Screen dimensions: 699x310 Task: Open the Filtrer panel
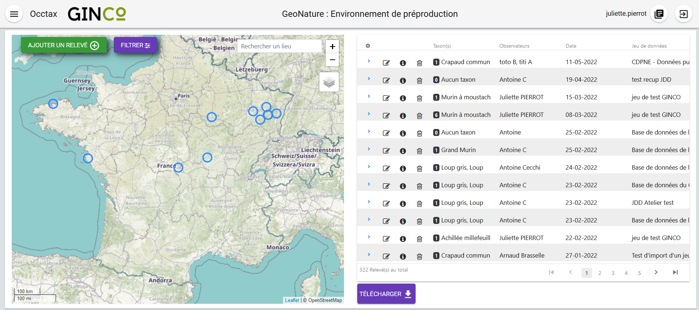point(135,45)
